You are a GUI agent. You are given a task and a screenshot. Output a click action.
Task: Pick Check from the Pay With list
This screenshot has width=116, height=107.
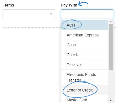(x=84, y=55)
